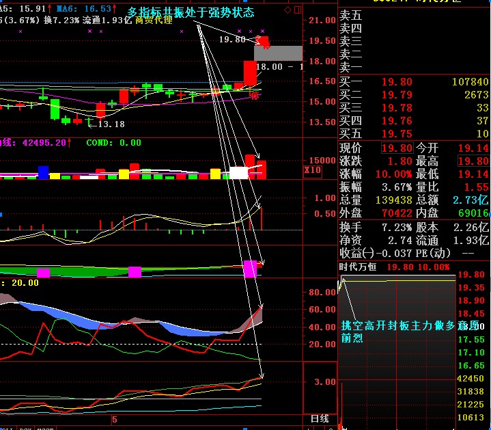Click the 净资 value 2.74
The width and height of the screenshot is (491, 430).
pos(400,241)
